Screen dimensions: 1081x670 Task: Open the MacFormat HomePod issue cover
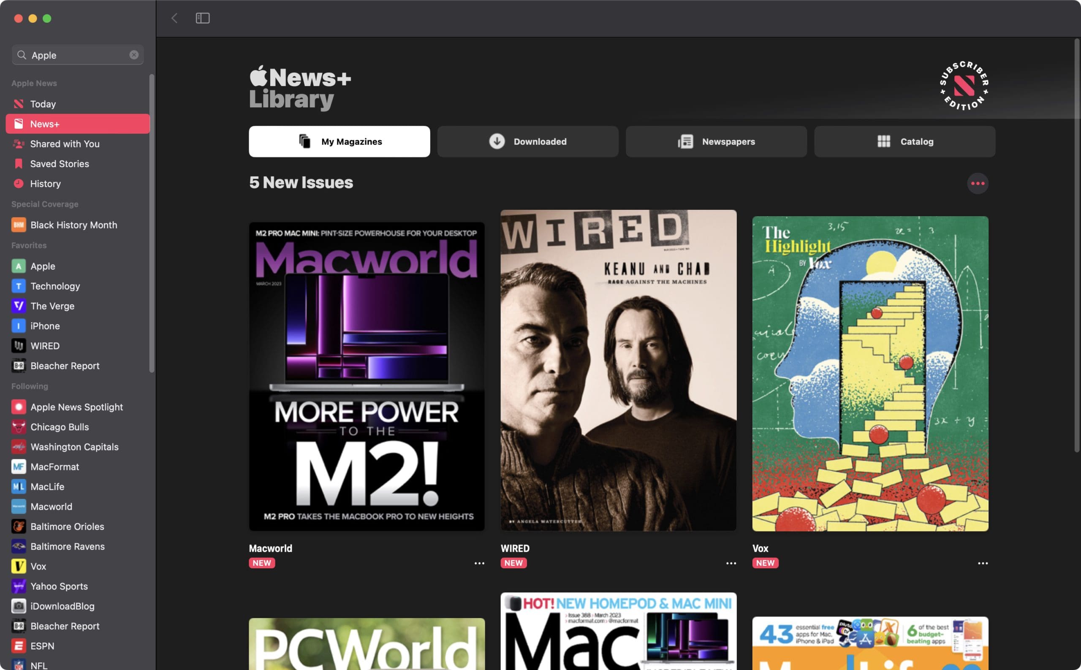point(619,632)
